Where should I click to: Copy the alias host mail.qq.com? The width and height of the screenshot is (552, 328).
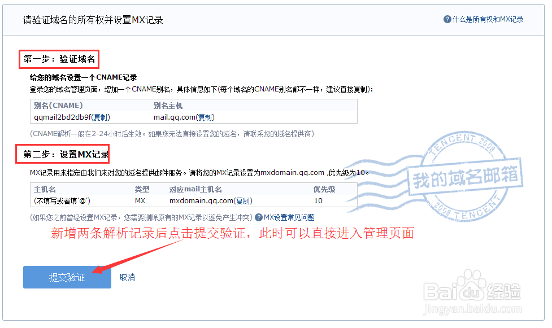(205, 117)
